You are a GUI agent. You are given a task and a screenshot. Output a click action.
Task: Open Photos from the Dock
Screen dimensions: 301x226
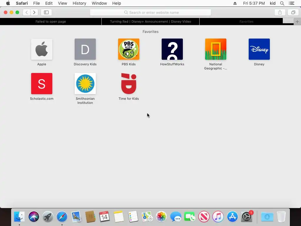161,217
